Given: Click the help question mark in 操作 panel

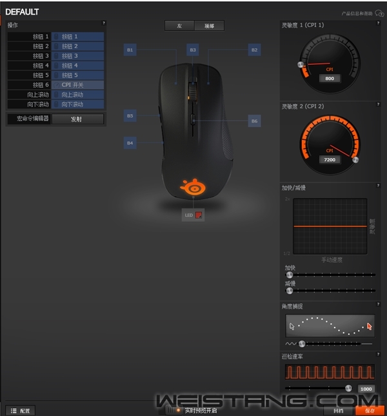Looking at the screenshot, I should click(x=104, y=23).
